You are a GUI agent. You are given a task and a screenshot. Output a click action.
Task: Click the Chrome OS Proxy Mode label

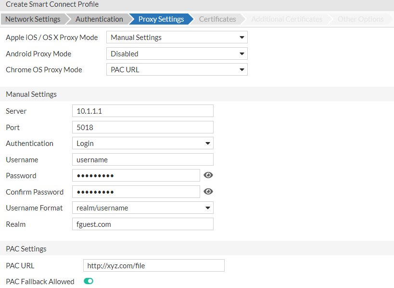(x=44, y=69)
